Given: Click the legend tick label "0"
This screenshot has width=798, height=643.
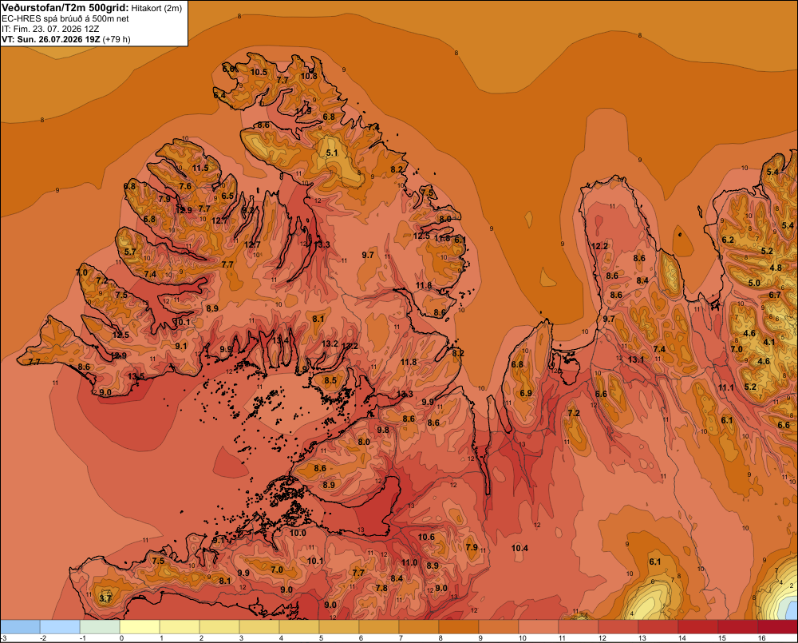Looking at the screenshot, I should click(121, 638).
